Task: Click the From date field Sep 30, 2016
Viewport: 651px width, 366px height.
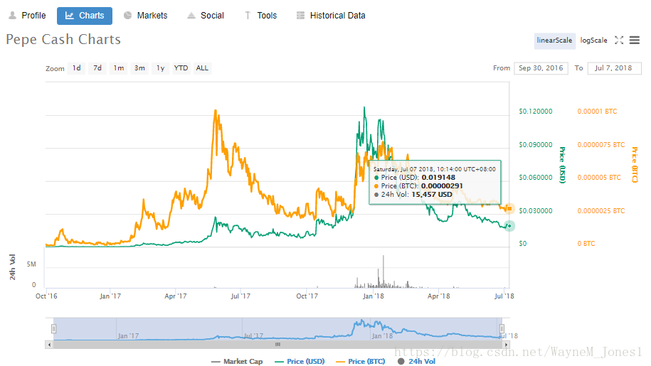Action: coord(541,68)
